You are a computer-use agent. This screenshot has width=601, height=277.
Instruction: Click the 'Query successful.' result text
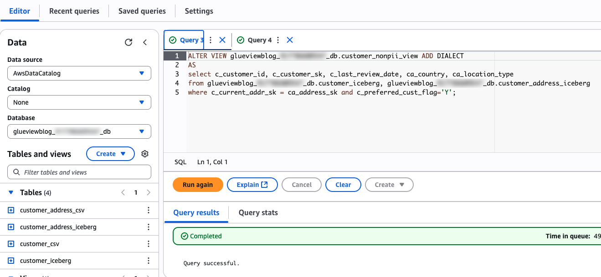(211, 263)
